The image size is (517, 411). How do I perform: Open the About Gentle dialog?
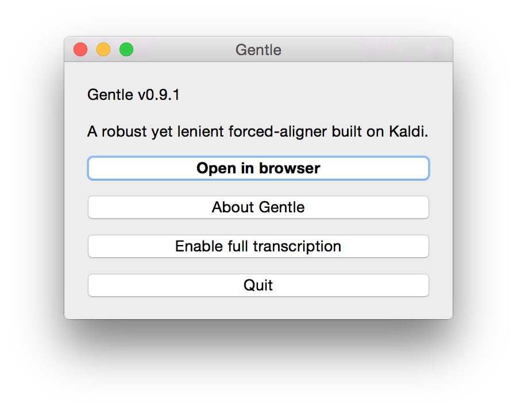tap(258, 207)
